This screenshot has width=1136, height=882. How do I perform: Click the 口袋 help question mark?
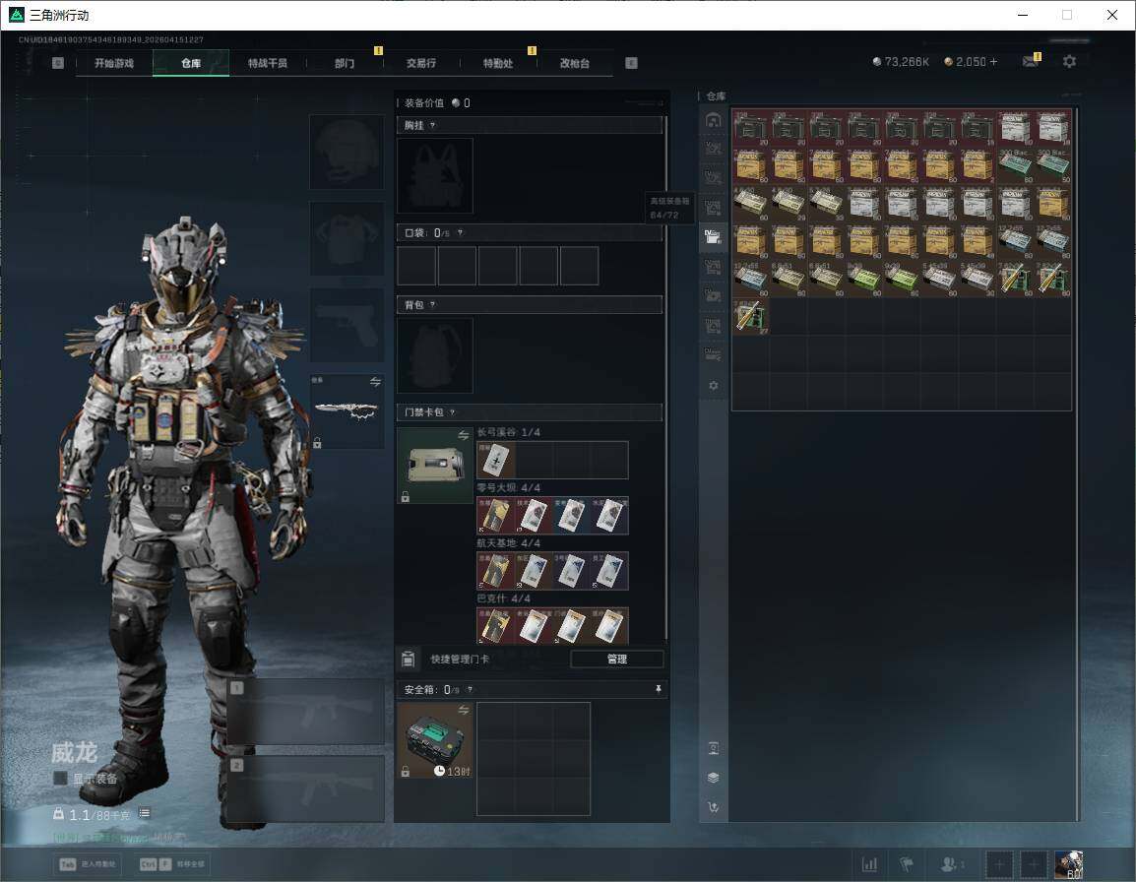pos(460,232)
